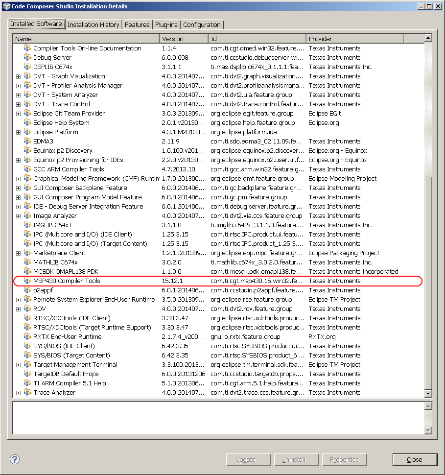Click the SYS/BIOS (Target Content) icon
Image resolution: width=445 pixels, height=475 pixels.
click(x=27, y=355)
